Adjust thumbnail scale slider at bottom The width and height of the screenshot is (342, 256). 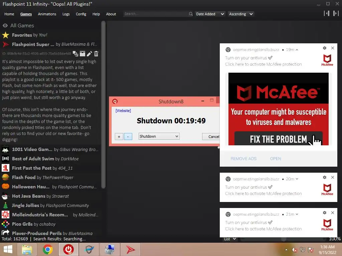tap(284, 239)
